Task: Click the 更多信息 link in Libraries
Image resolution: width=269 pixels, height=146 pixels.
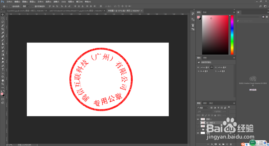Action: tap(253, 90)
